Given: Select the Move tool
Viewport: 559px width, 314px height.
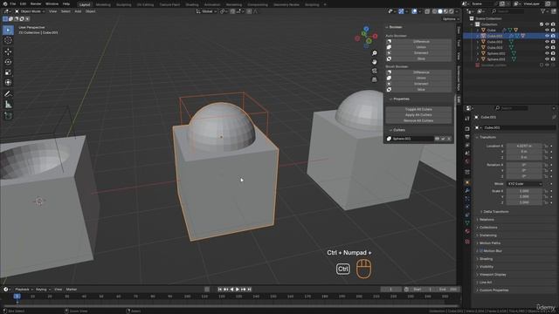Looking at the screenshot, I should click(8, 51).
